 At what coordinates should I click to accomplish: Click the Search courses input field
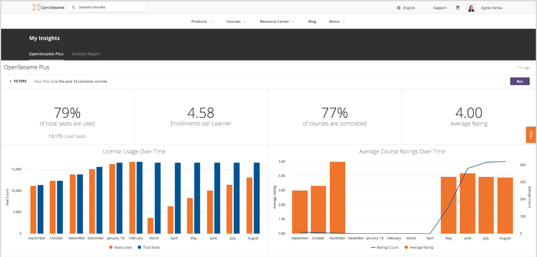109,8
